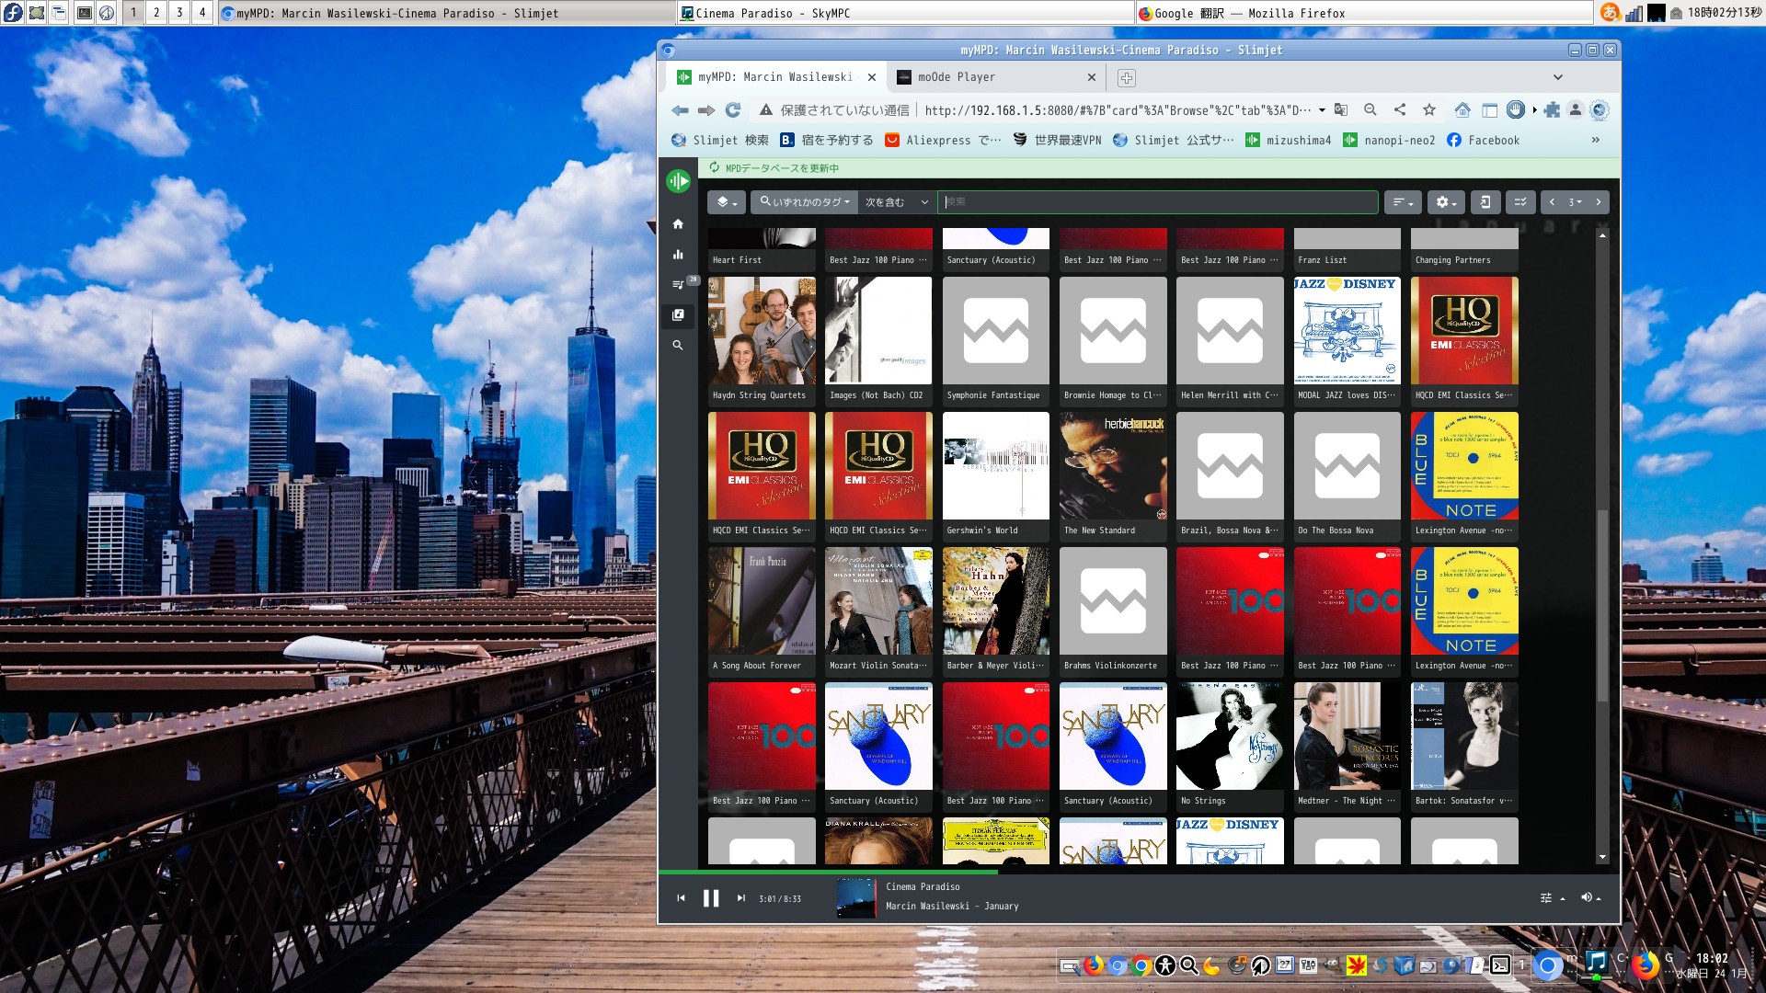Expand the sort order dropdown
This screenshot has height=993, width=1766.
(1402, 202)
